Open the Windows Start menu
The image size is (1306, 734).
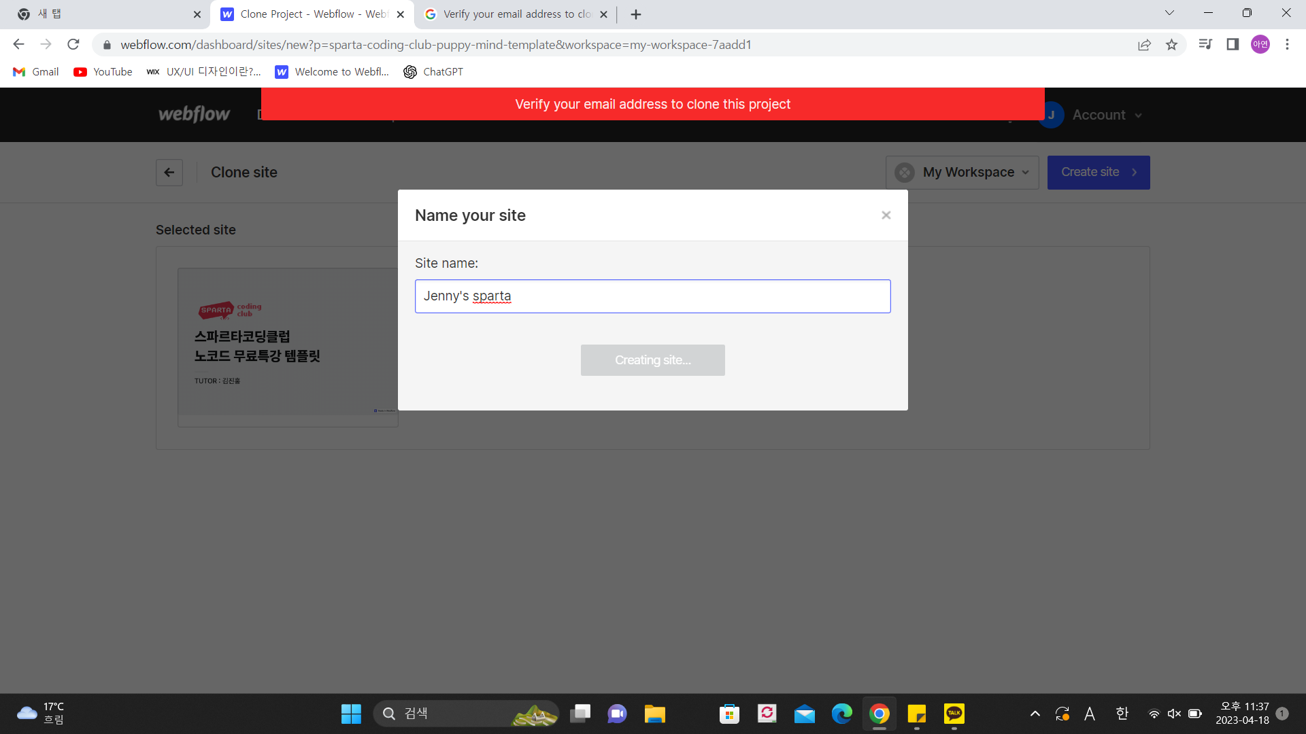pos(351,714)
